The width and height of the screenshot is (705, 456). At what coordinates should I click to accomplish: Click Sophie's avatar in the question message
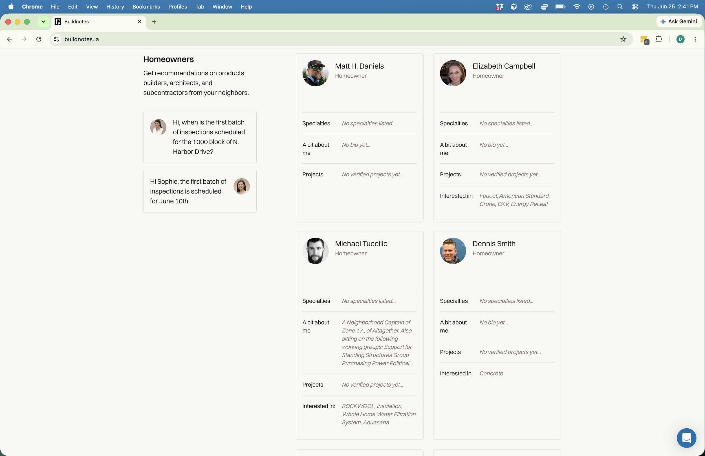point(158,127)
